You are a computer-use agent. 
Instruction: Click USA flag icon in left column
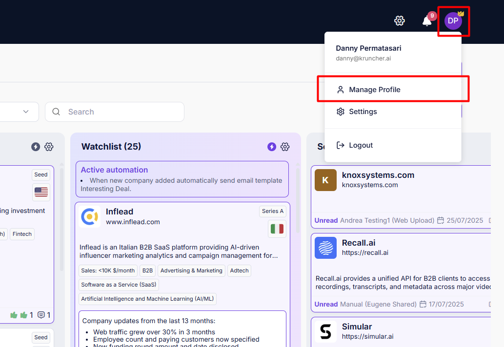coord(41,193)
